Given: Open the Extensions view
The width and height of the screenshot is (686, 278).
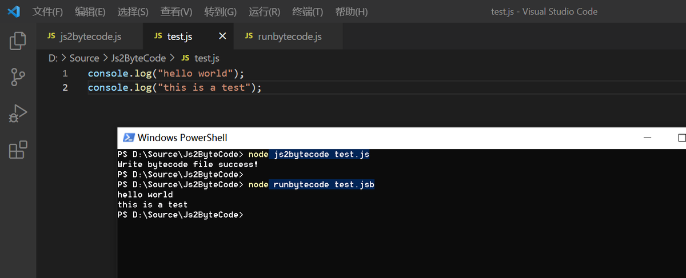Looking at the screenshot, I should click(x=18, y=150).
